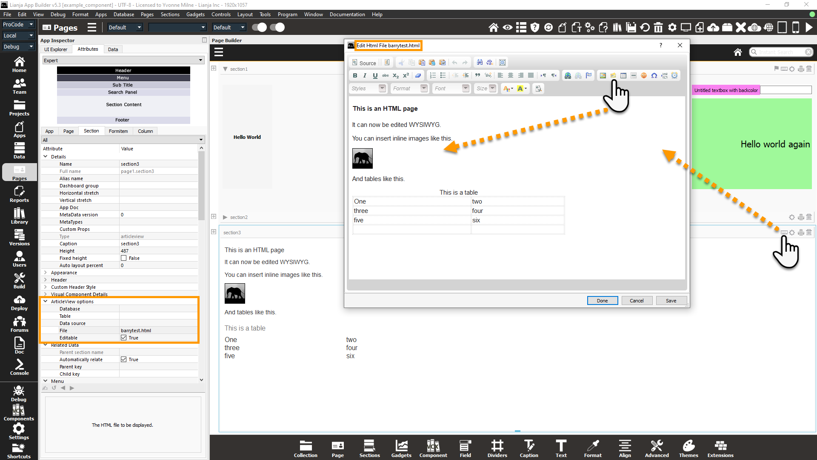Expand the Appearance attribute group
Viewport: 817px width, 460px height.
click(x=46, y=273)
